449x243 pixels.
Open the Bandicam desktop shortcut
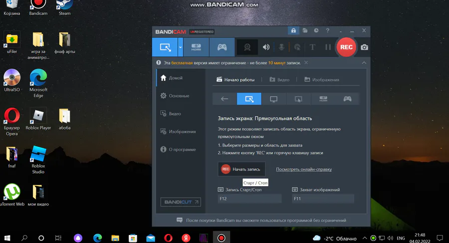point(38,8)
